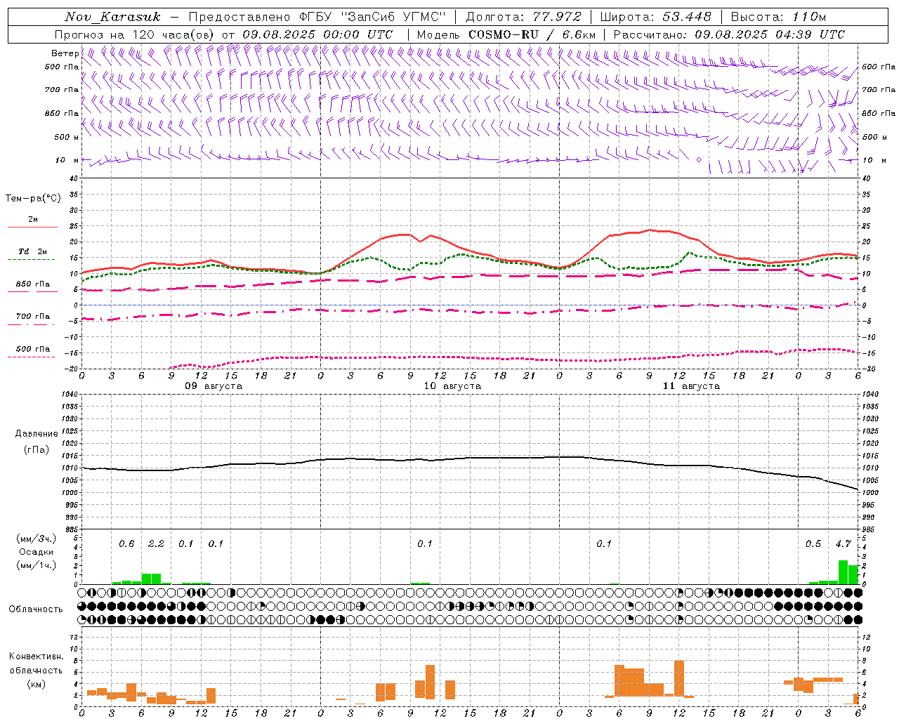Click the '0.6' precipitation amount value
This screenshot has height=719, width=899.
point(126,543)
